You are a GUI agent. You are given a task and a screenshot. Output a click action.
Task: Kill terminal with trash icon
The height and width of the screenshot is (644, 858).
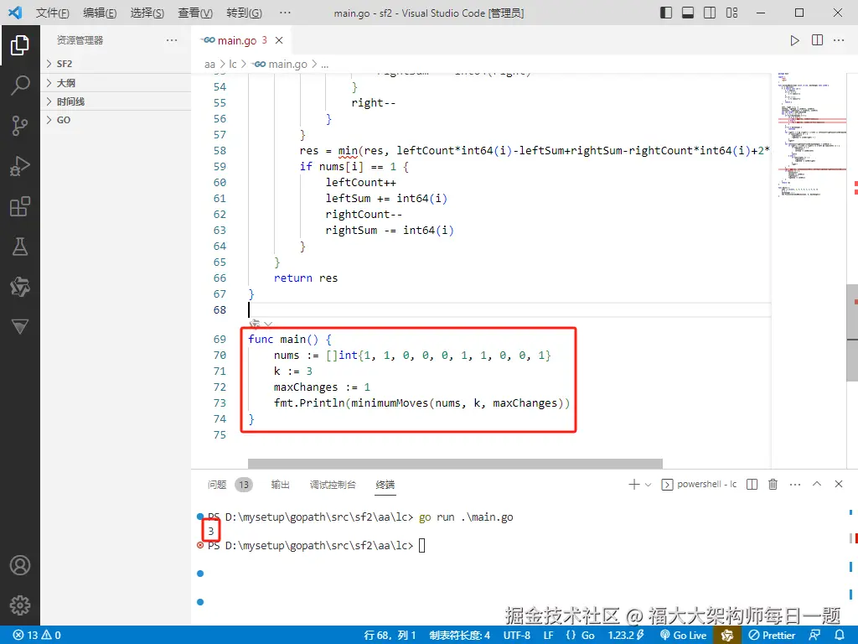pos(773,484)
